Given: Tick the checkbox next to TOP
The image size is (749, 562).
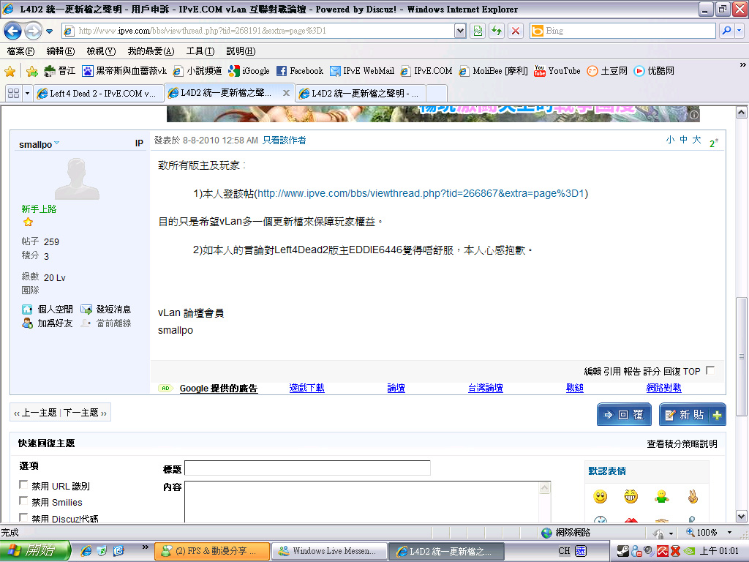Looking at the screenshot, I should point(710,371).
